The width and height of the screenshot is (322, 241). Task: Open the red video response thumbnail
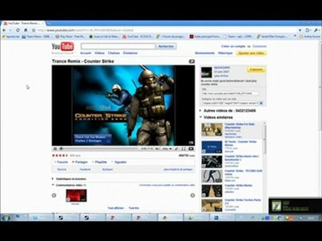coord(76,195)
